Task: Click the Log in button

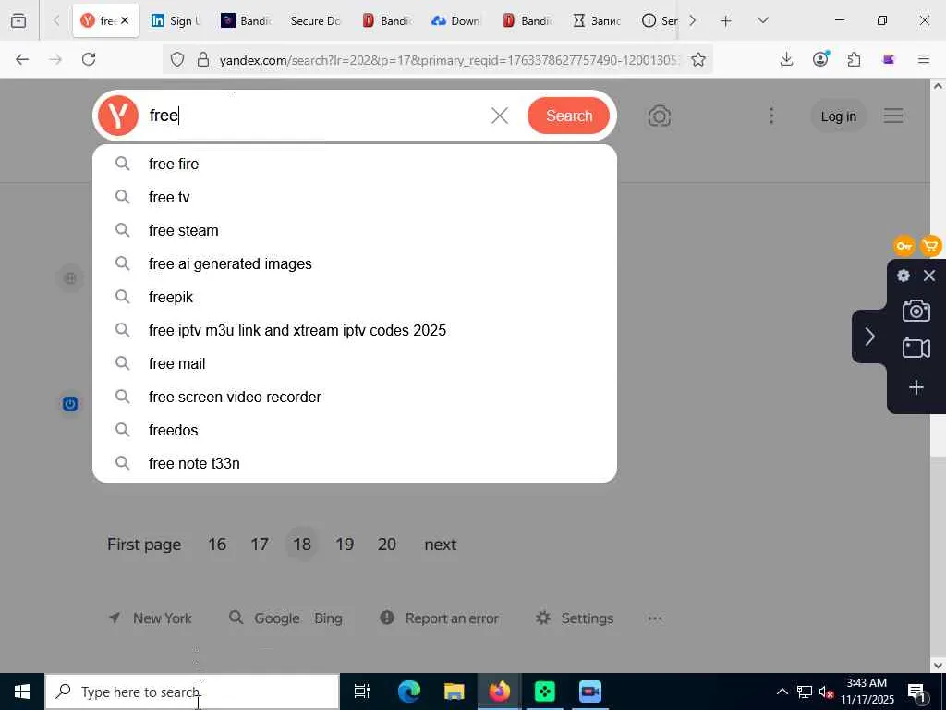Action: (x=838, y=116)
